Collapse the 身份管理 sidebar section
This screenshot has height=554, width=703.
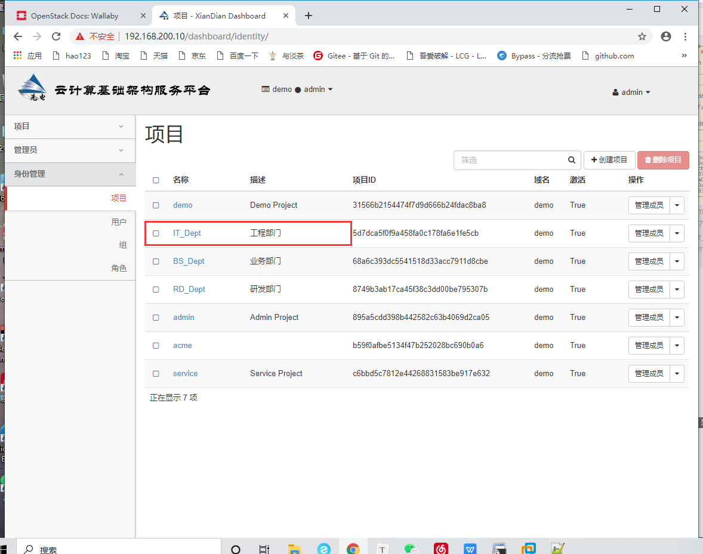[x=70, y=174]
